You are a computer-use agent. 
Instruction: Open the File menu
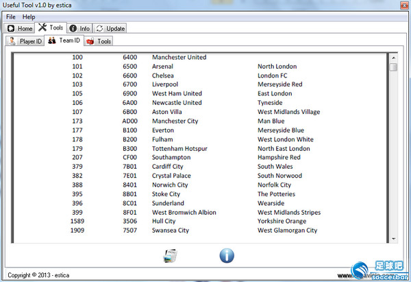point(11,17)
